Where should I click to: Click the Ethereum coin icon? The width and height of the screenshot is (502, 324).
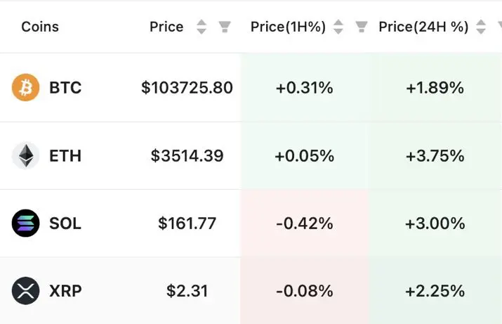pyautogui.click(x=26, y=155)
